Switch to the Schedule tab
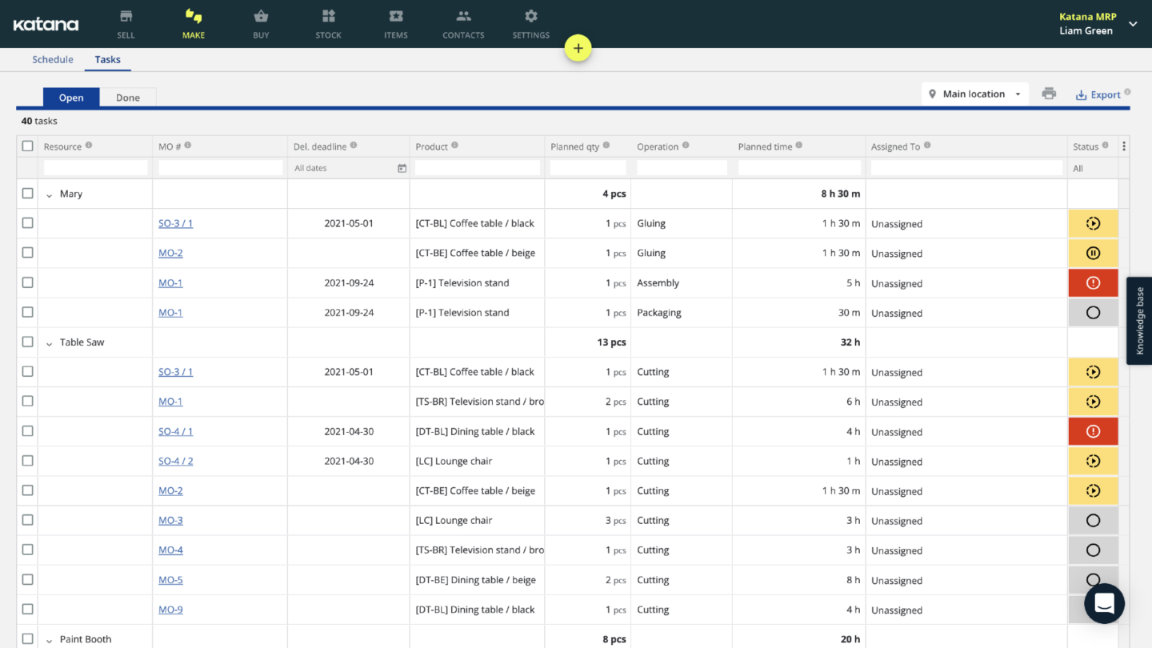The image size is (1152, 648). pyautogui.click(x=53, y=59)
